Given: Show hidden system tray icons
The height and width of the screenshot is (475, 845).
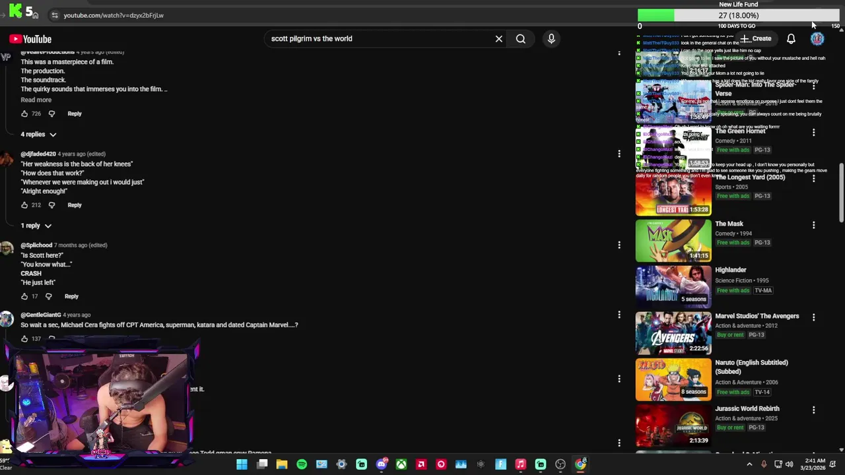Looking at the screenshot, I should coord(749,464).
